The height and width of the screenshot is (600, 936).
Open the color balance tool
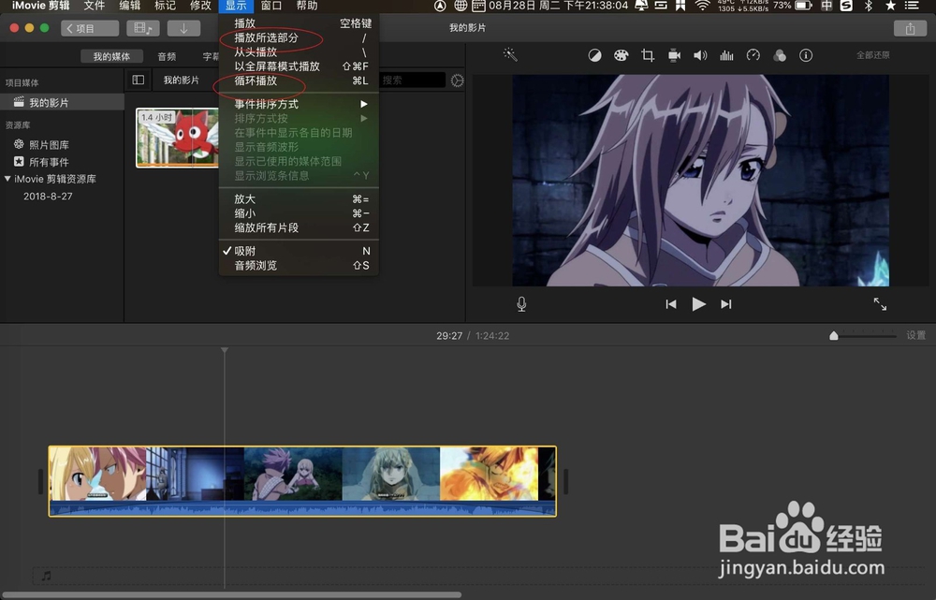[595, 55]
